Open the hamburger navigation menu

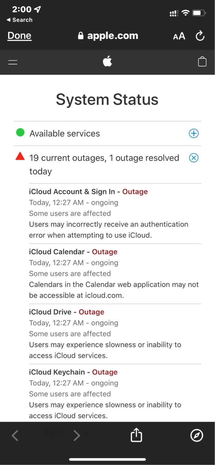(13, 62)
